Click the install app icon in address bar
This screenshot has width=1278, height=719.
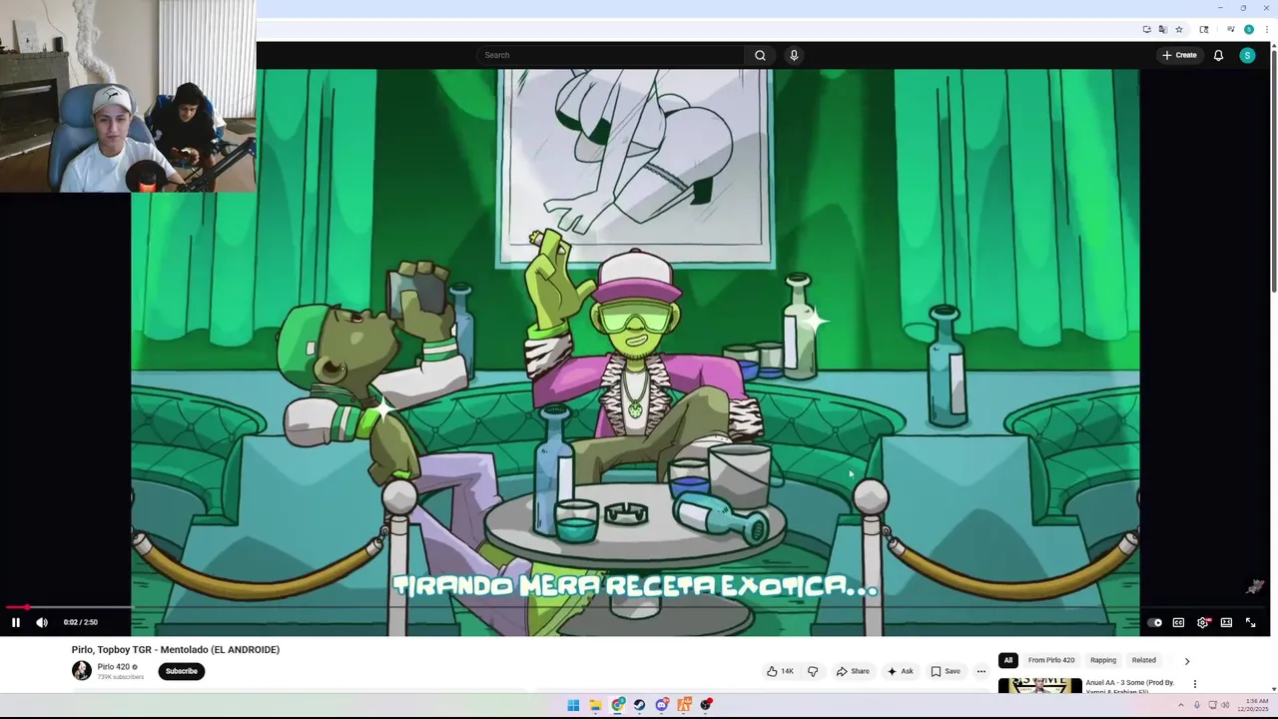pos(1147,29)
